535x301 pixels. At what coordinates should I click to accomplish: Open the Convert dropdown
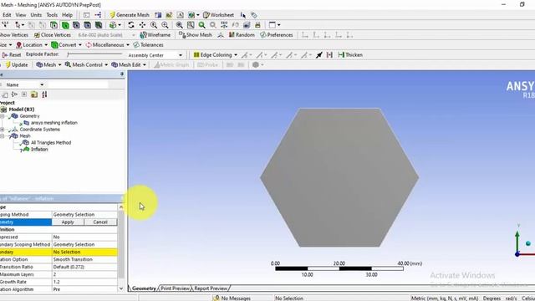(x=67, y=45)
